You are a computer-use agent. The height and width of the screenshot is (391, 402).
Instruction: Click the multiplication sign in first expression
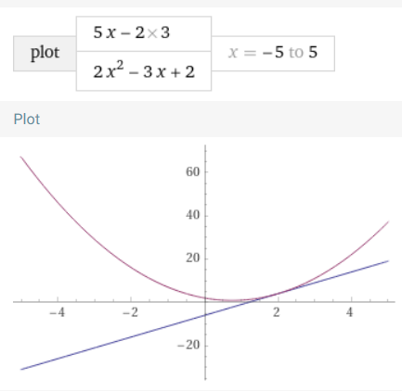(x=152, y=33)
